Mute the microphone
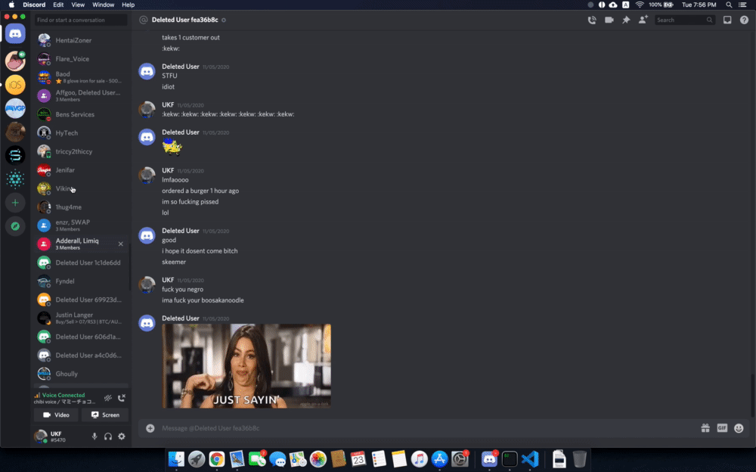 [94, 436]
